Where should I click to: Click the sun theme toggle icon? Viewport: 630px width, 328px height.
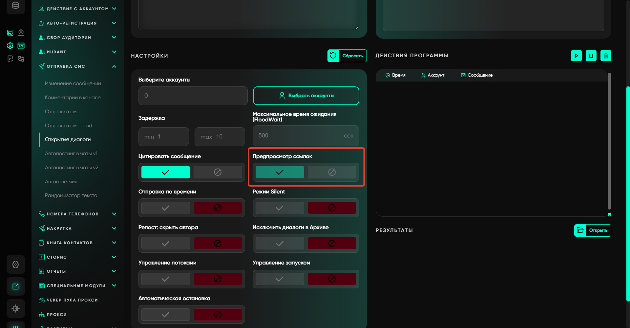(x=15, y=308)
